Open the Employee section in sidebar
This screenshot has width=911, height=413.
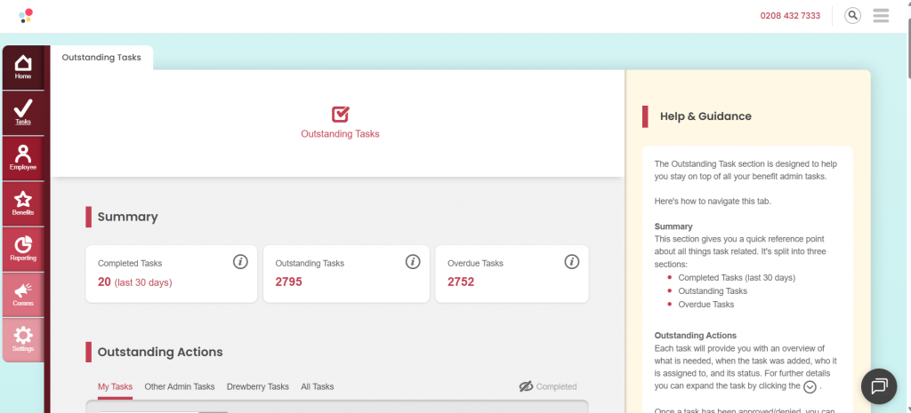tap(23, 157)
